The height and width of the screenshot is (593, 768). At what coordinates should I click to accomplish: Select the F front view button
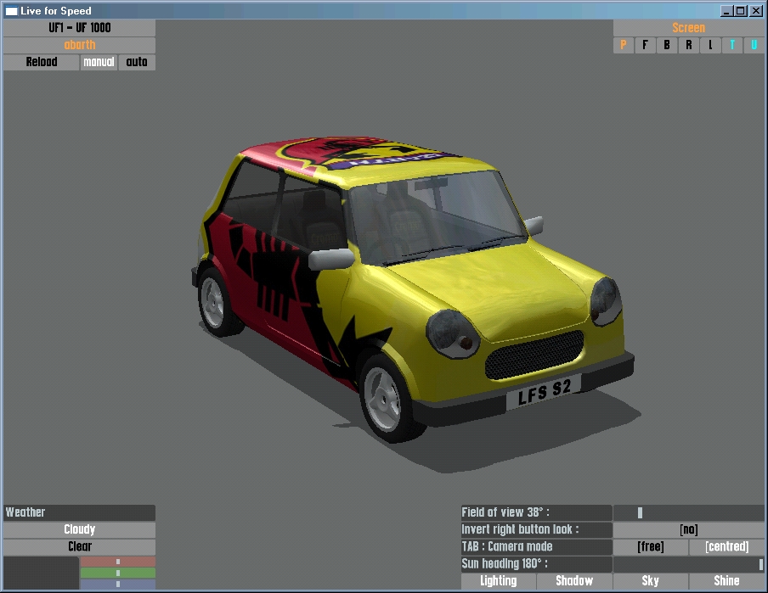[x=645, y=45]
